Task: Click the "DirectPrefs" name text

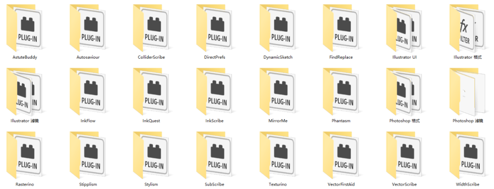Action: (x=215, y=58)
